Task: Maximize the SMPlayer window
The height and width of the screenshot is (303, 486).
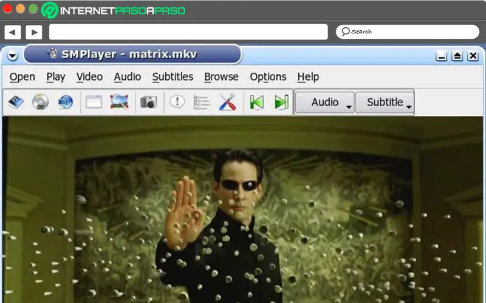Action: [457, 56]
